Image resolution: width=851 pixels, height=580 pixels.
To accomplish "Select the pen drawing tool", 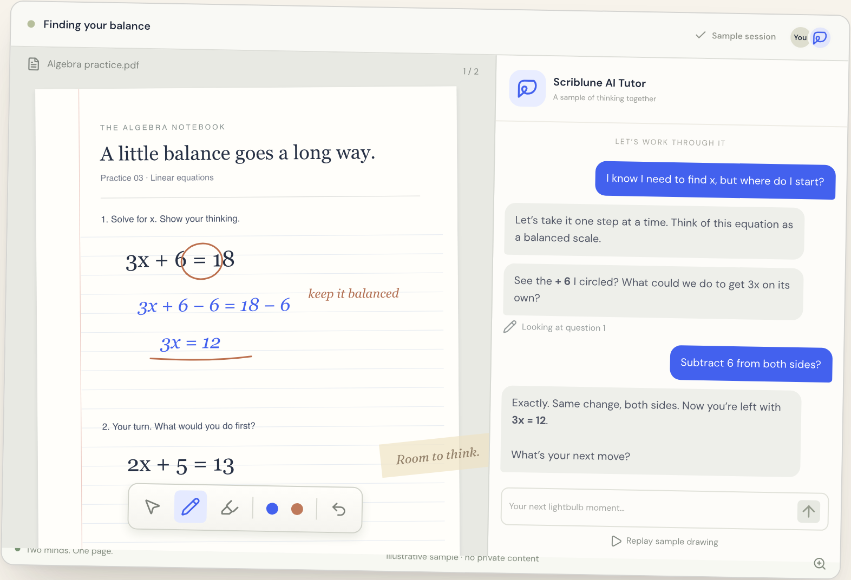I will pyautogui.click(x=191, y=507).
